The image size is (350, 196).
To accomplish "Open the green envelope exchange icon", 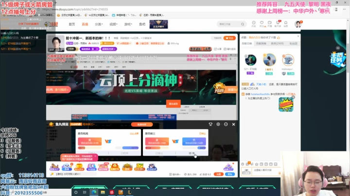I will click(x=140, y=167).
